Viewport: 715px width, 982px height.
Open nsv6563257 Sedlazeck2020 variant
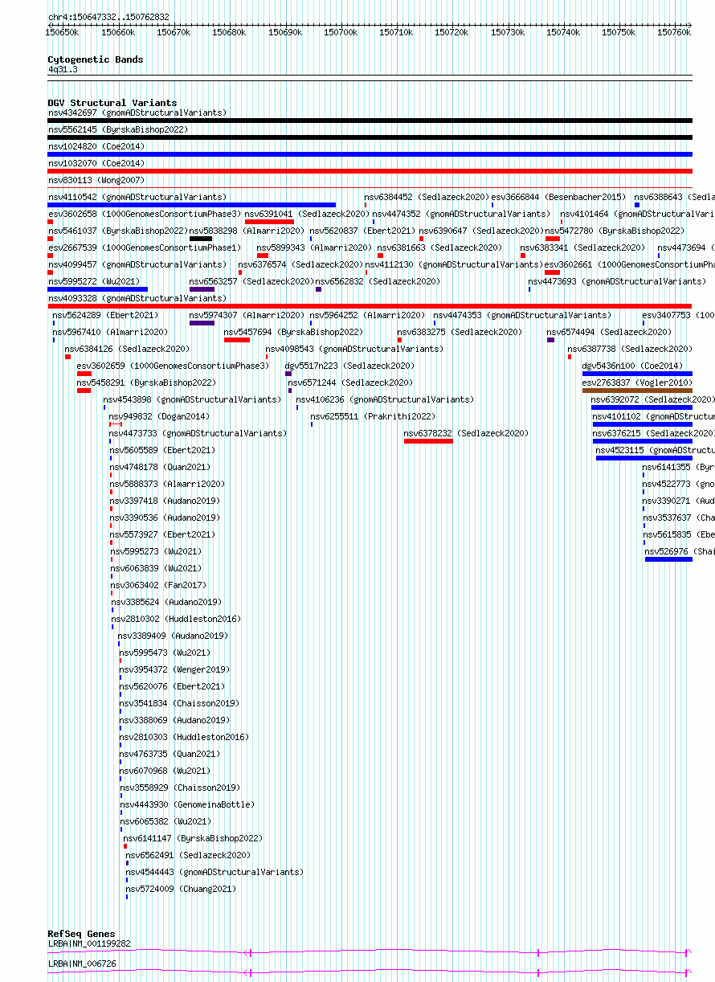click(x=251, y=281)
